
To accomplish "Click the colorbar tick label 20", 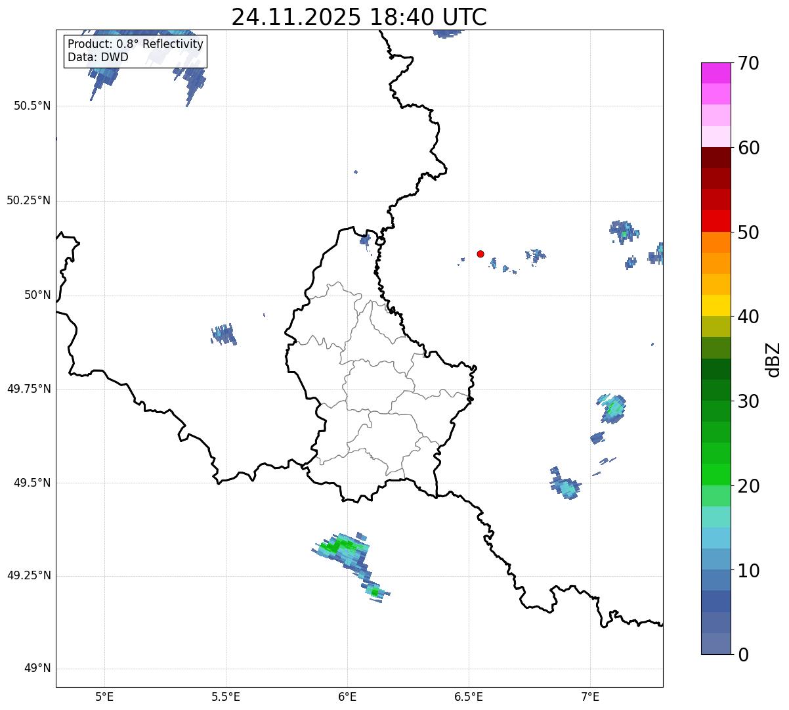I will [748, 486].
